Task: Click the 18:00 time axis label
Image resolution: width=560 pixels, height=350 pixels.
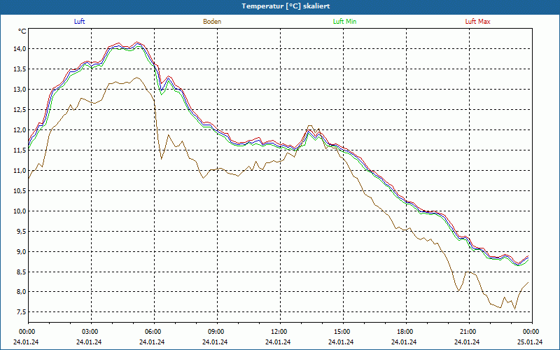Action: pos(405,332)
